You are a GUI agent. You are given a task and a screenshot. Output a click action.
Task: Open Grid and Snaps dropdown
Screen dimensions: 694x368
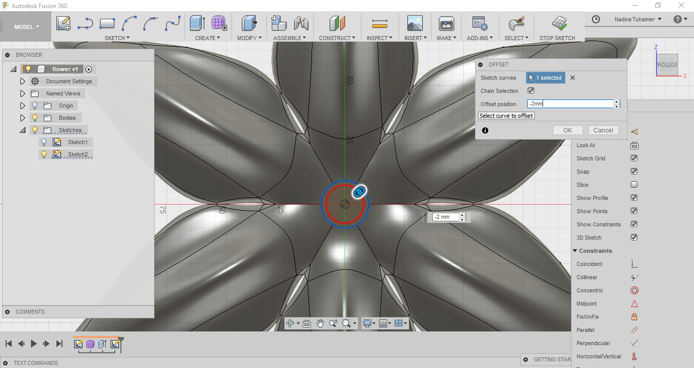(385, 323)
